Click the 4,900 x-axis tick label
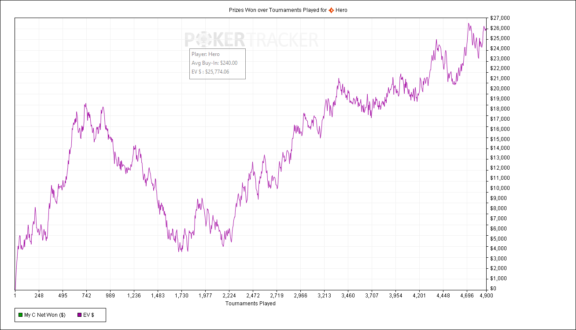 click(x=486, y=296)
